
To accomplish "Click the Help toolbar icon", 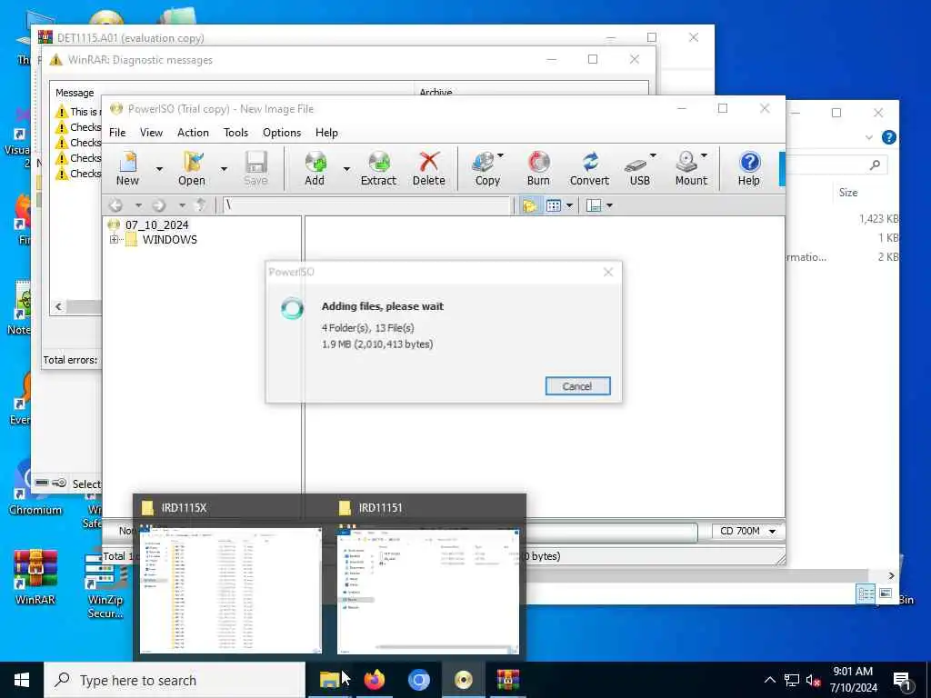I will tap(749, 168).
